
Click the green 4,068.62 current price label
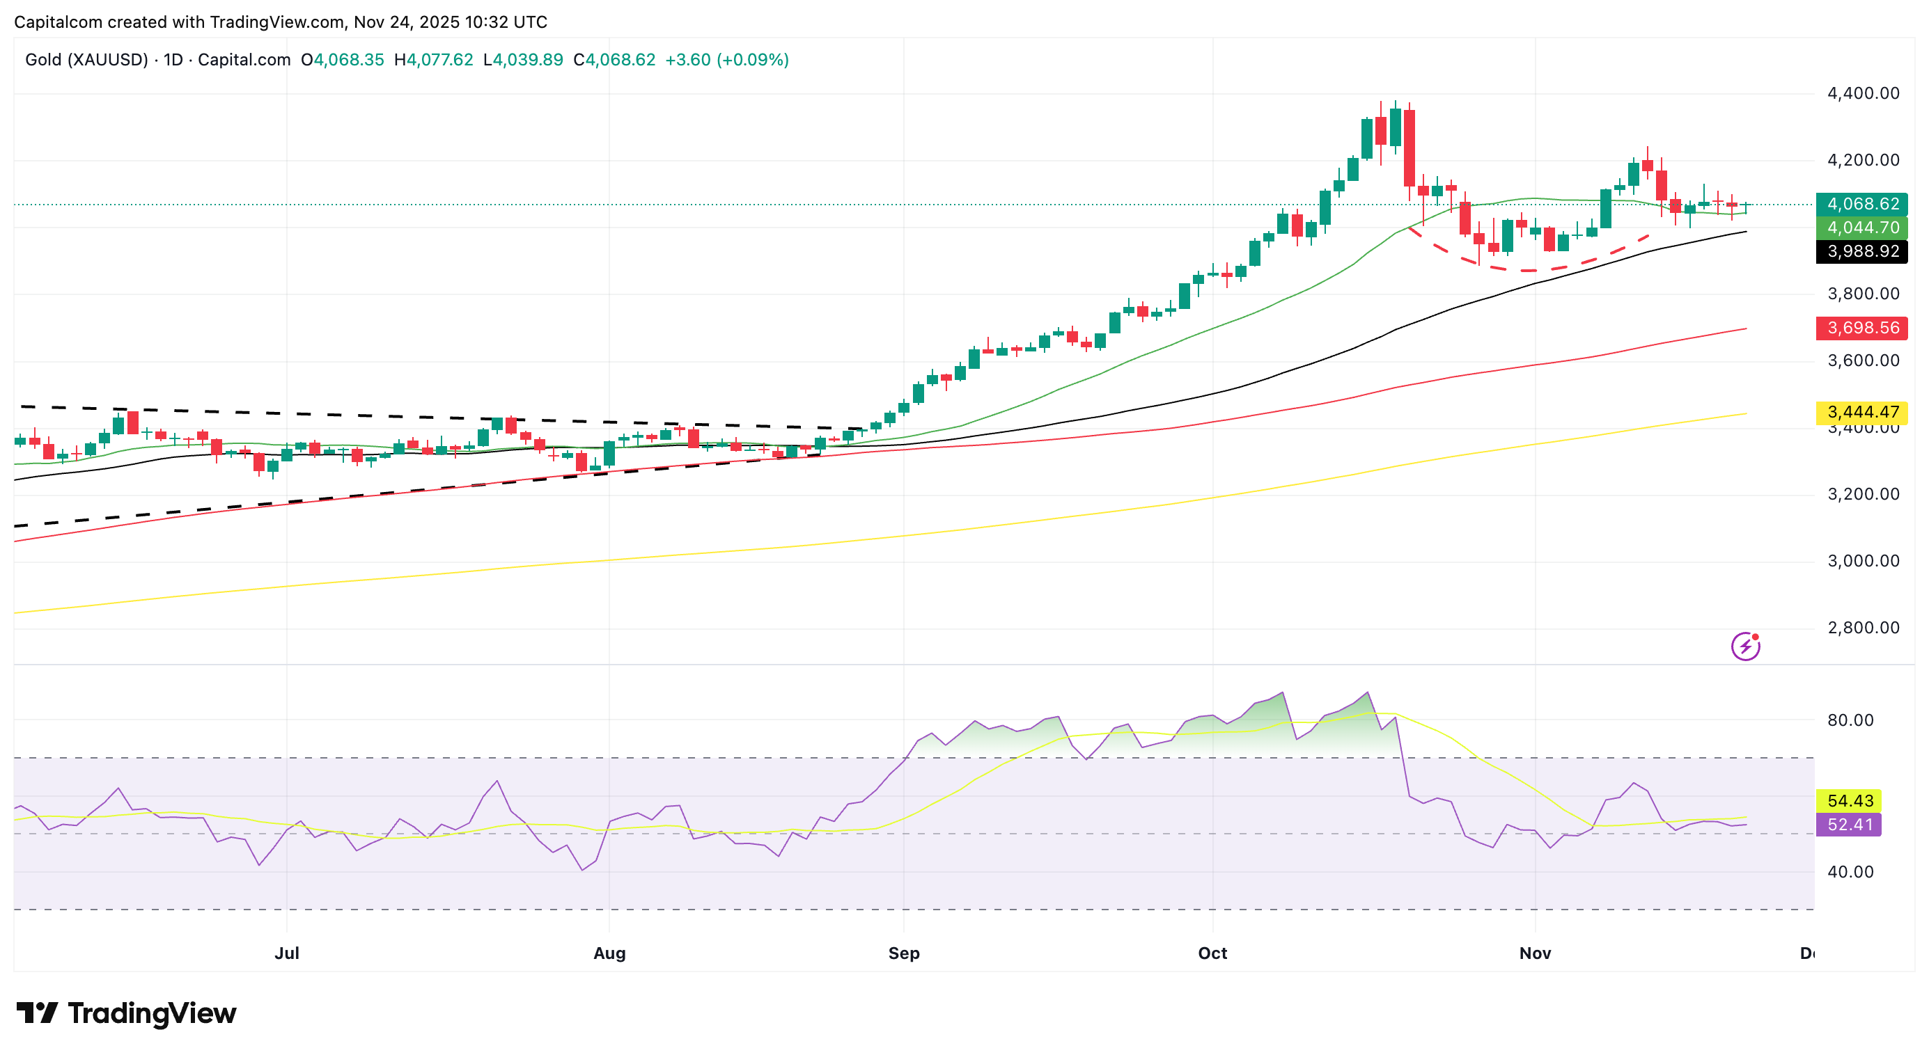point(1861,203)
